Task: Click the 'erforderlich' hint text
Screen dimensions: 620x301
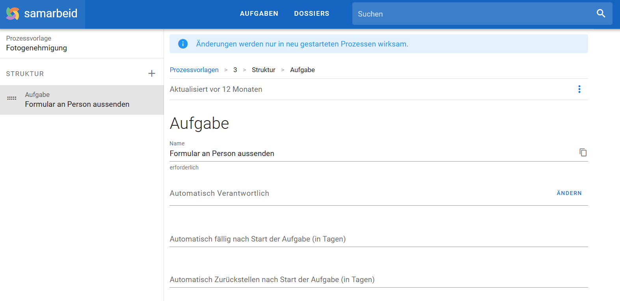Action: click(184, 167)
